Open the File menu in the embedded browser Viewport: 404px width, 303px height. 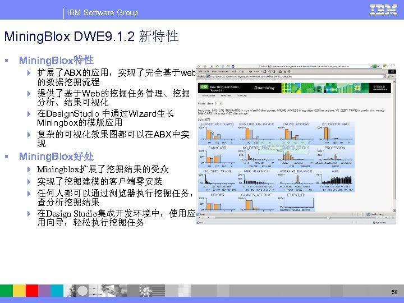coord(200,71)
